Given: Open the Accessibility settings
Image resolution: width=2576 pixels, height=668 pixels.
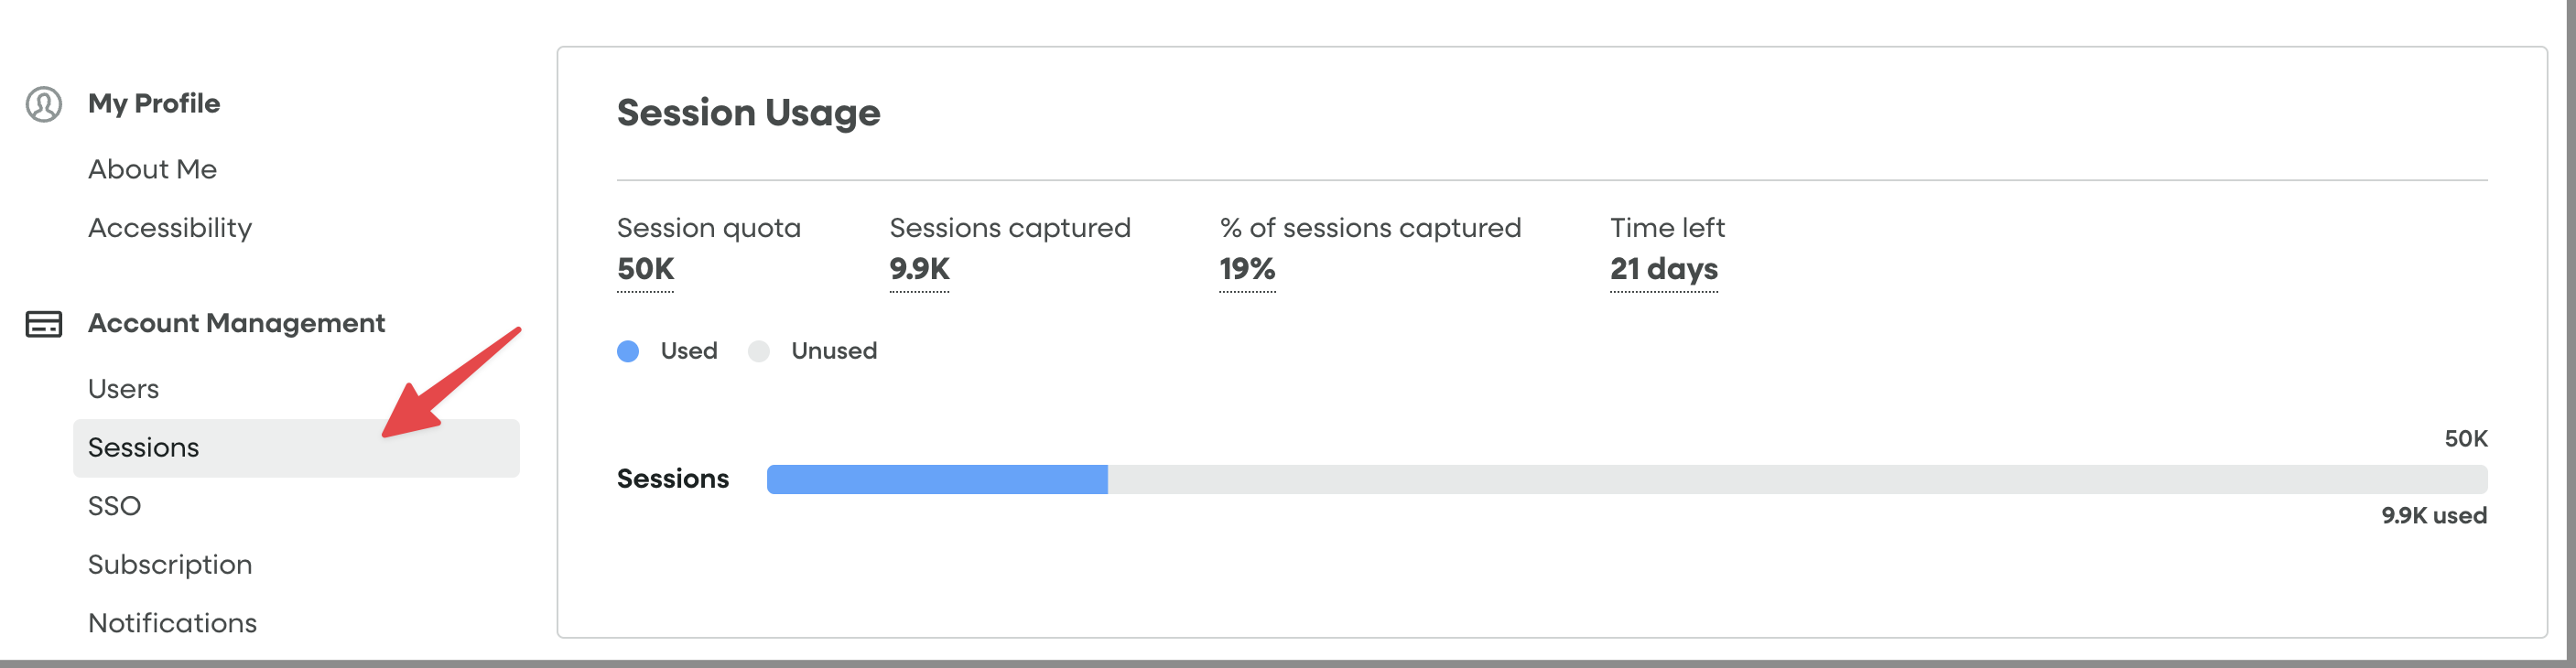Looking at the screenshot, I should tap(170, 227).
